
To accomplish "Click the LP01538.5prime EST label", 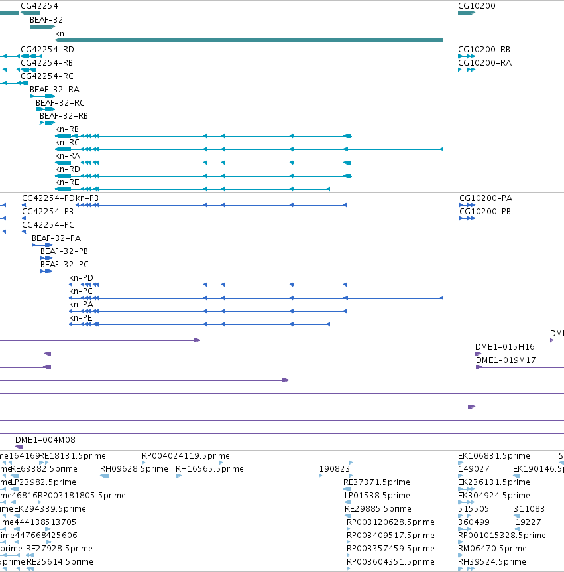I will (x=378, y=496).
